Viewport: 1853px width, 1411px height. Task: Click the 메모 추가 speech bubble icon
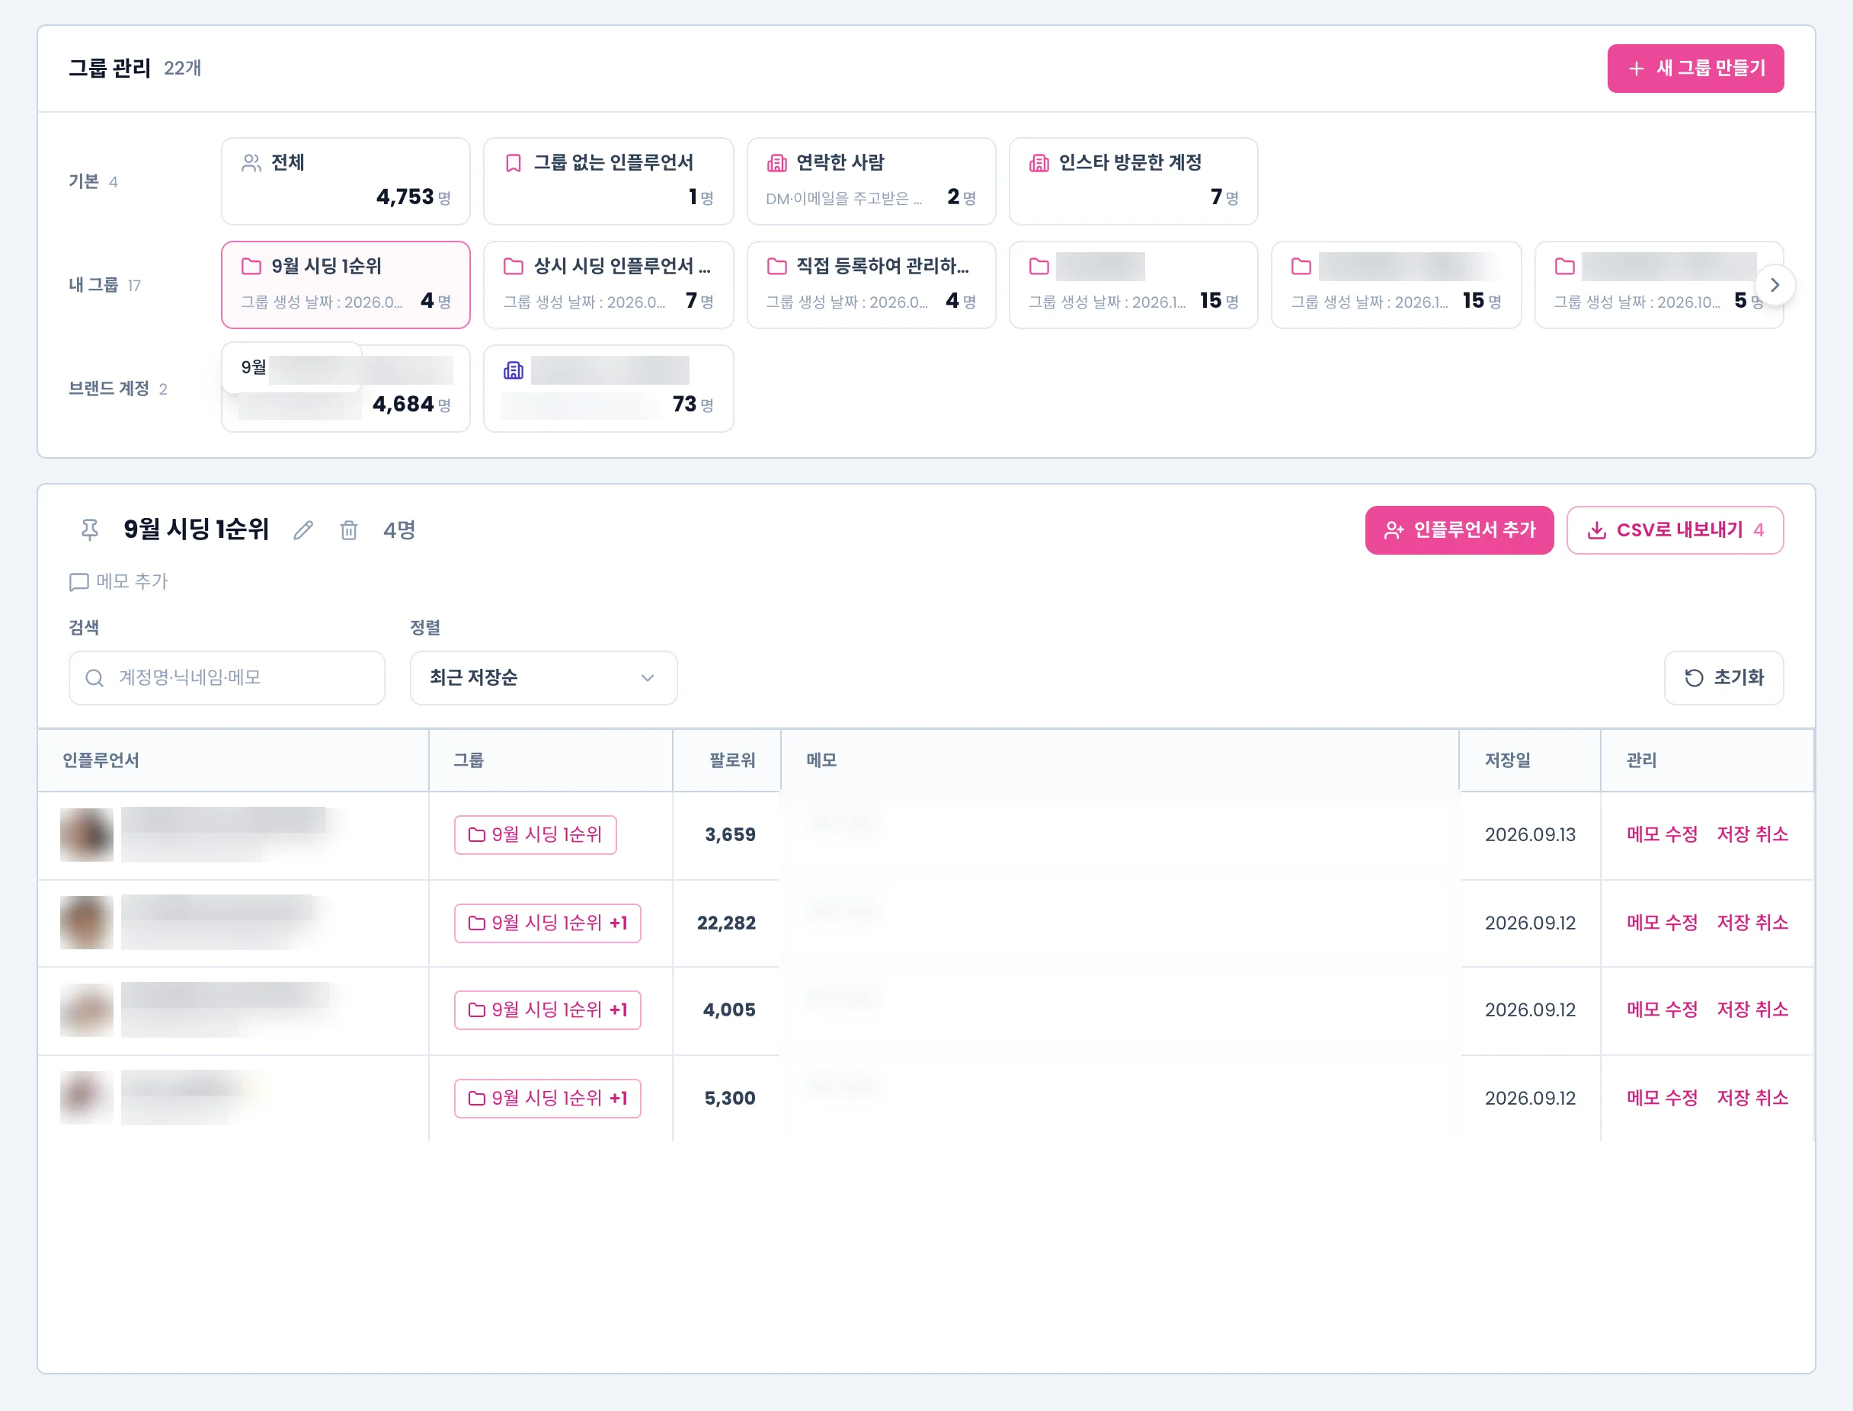coord(79,581)
